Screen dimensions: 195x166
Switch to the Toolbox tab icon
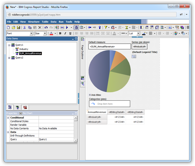tap(25, 107)
